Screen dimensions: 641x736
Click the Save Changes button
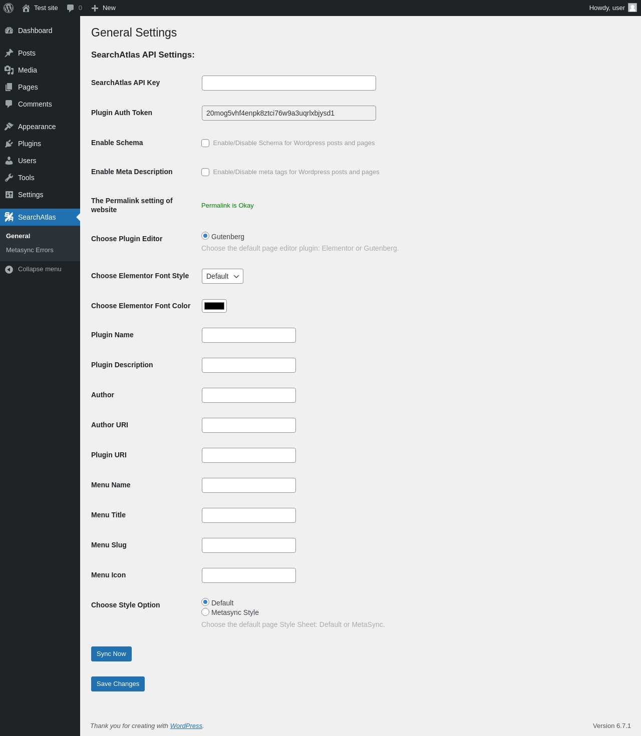click(118, 684)
